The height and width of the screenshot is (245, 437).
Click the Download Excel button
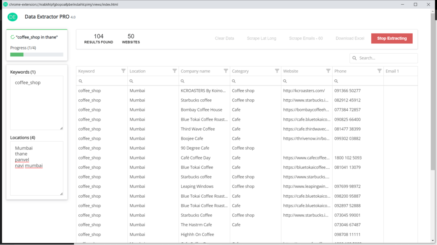click(350, 38)
